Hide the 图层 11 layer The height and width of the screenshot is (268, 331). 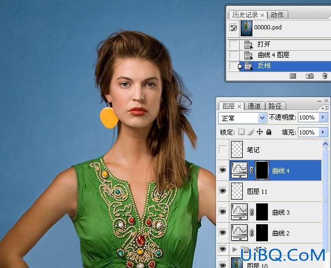tap(222, 191)
